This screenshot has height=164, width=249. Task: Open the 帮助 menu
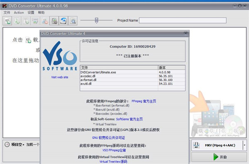(x=41, y=12)
